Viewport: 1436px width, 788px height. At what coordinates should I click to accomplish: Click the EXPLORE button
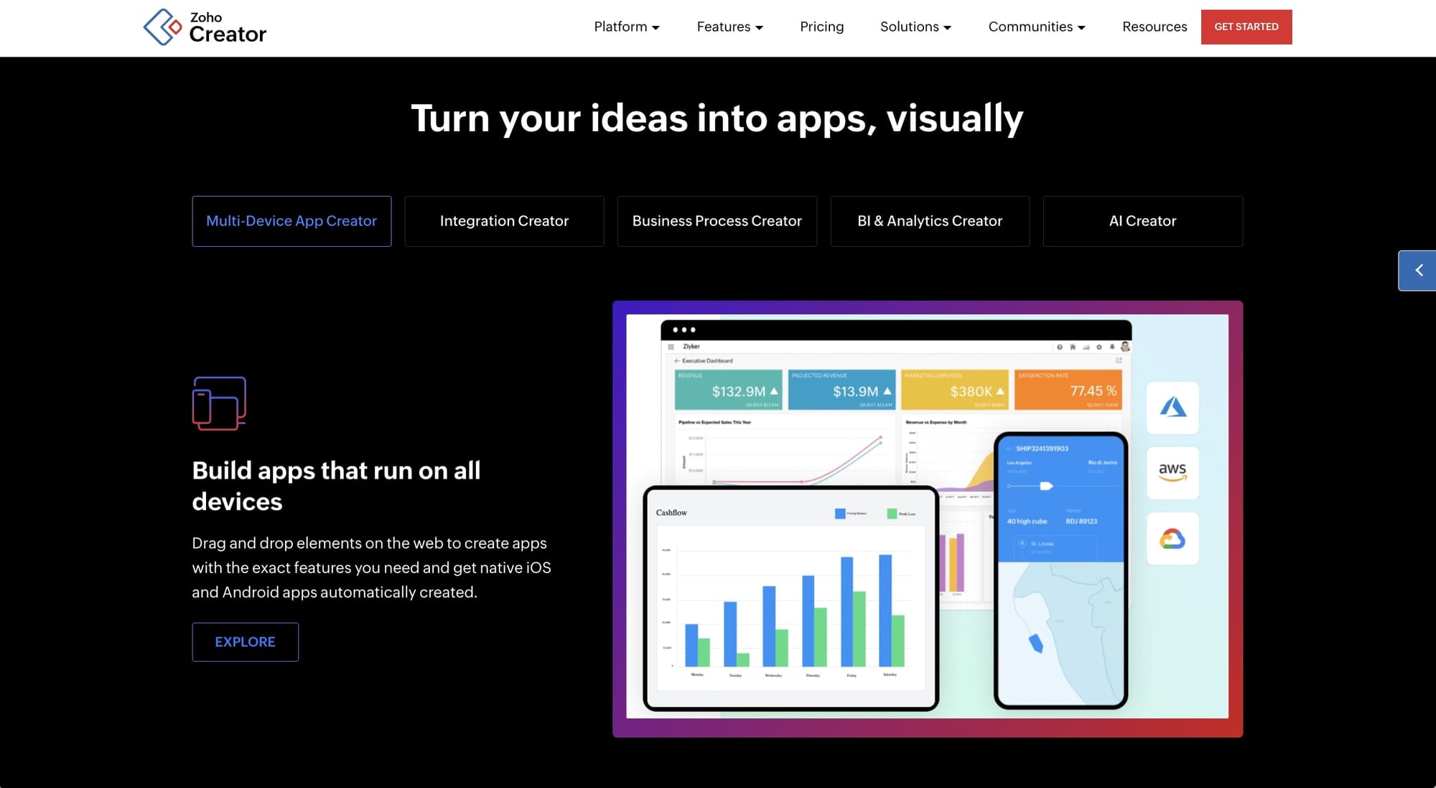coord(245,642)
